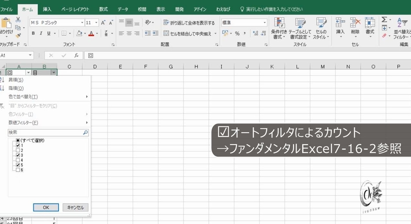Open Conditional Formatting menu

pyautogui.click(x=279, y=28)
